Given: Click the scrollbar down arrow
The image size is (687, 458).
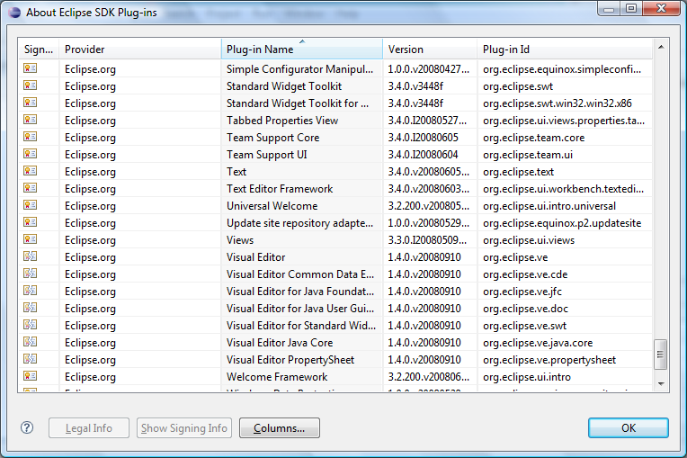Looking at the screenshot, I should pyautogui.click(x=661, y=384).
